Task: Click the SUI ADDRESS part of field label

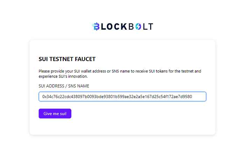Action: (51, 86)
